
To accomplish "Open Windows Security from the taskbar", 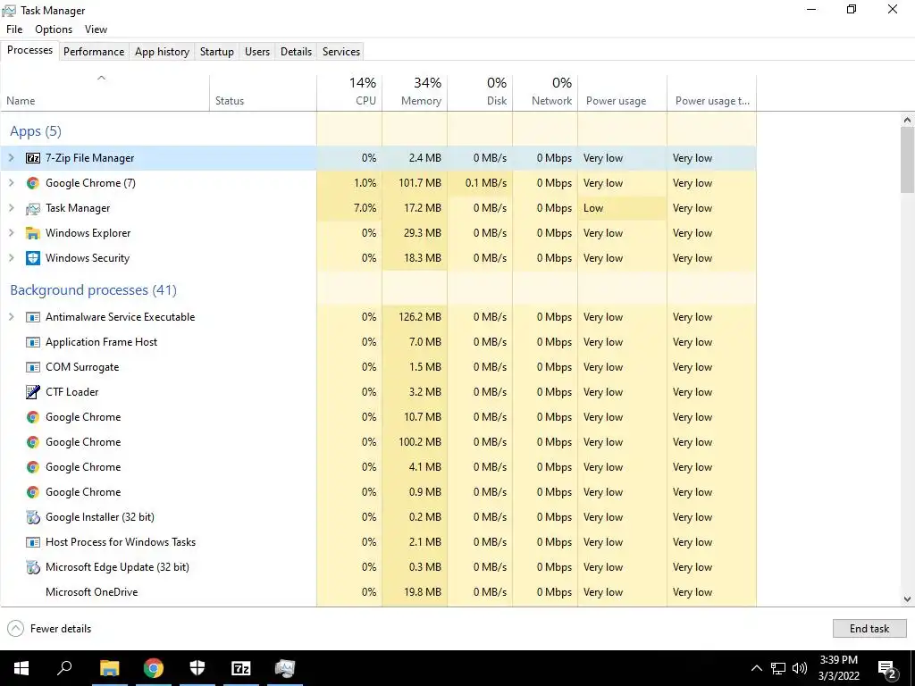I will (x=197, y=668).
